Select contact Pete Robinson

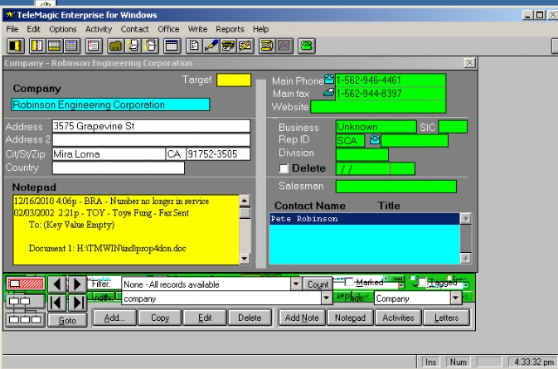365,218
